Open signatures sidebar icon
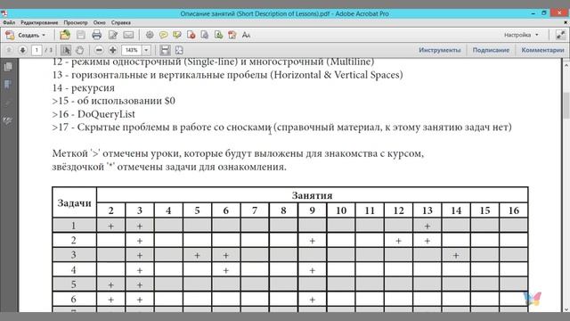570x321 pixels. click(x=8, y=121)
